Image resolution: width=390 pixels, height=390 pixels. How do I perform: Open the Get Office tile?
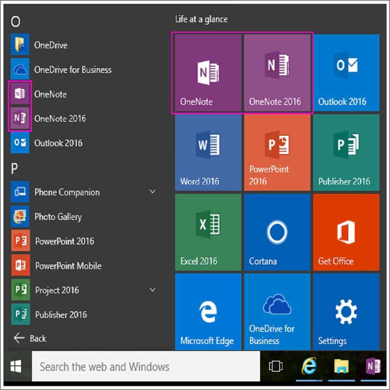[x=346, y=232]
